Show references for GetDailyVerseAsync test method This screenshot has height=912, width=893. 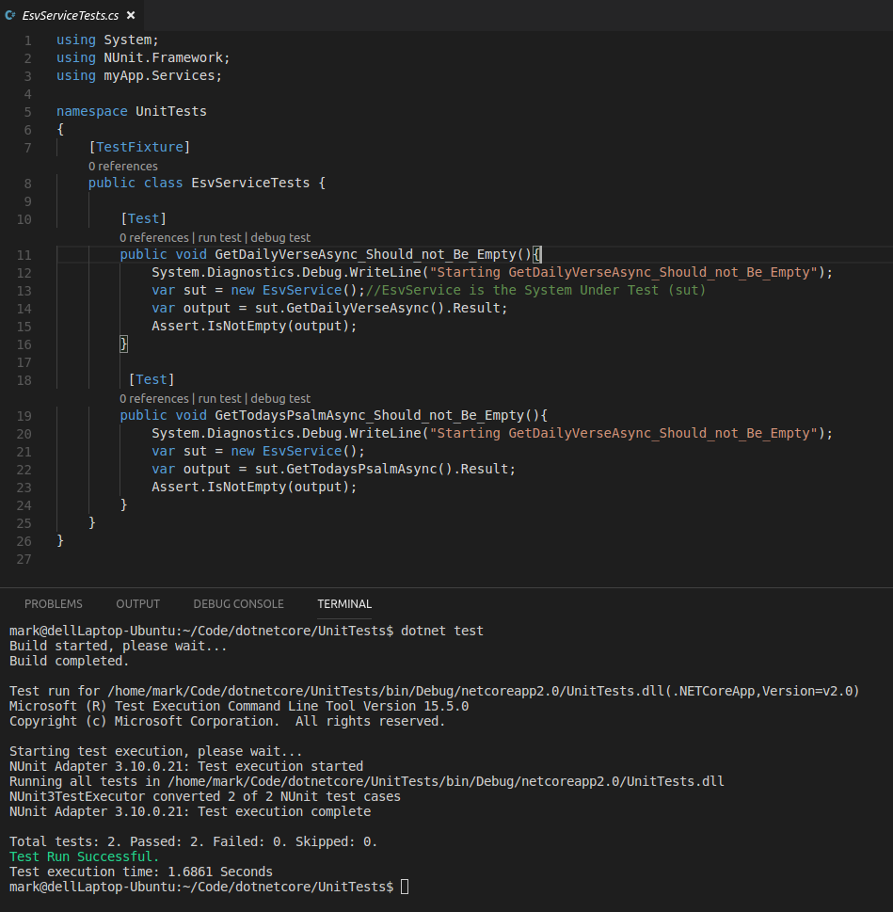pos(154,237)
